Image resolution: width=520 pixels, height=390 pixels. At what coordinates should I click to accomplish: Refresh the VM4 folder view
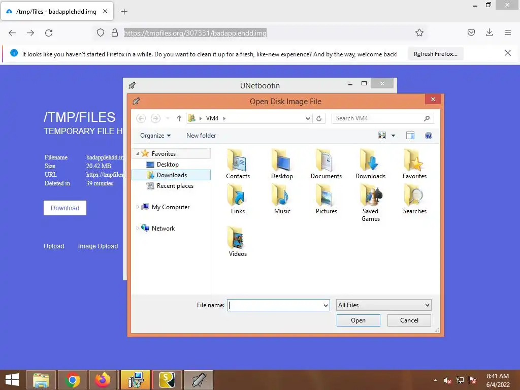[x=319, y=118]
